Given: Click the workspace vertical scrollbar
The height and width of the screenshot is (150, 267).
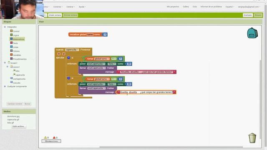Looking at the screenshot, I should pos(260,99).
